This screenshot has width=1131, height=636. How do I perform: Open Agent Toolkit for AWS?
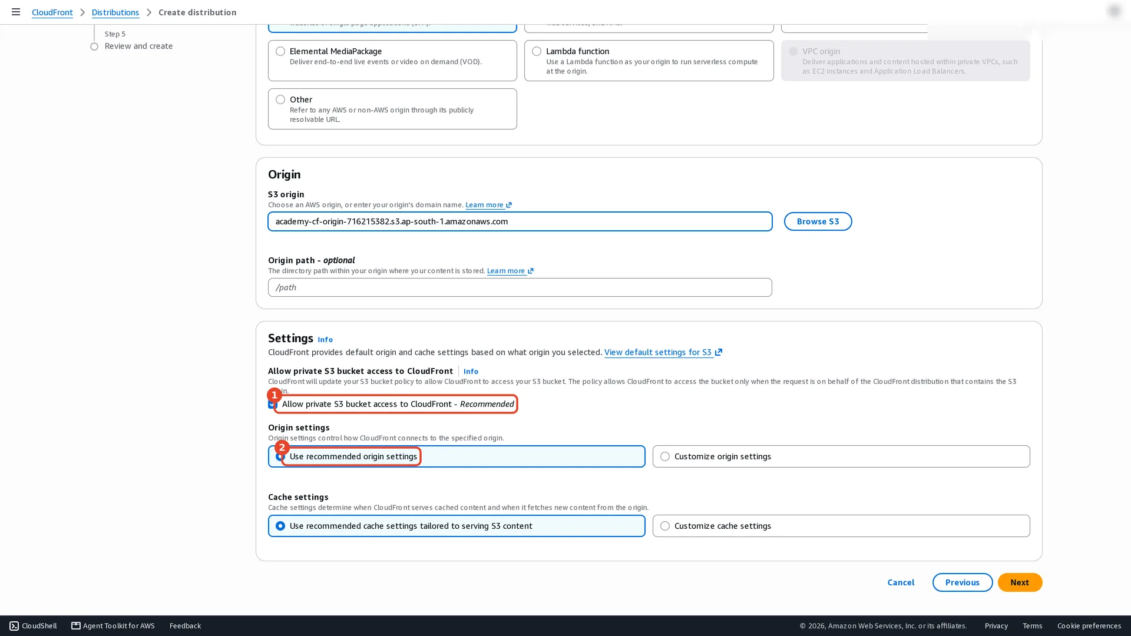click(113, 626)
